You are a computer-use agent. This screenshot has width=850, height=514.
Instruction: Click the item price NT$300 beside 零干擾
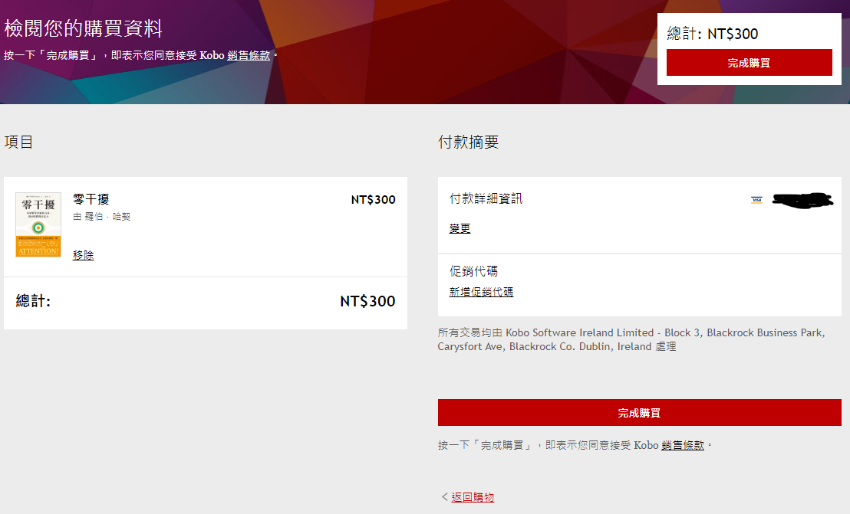(x=373, y=200)
